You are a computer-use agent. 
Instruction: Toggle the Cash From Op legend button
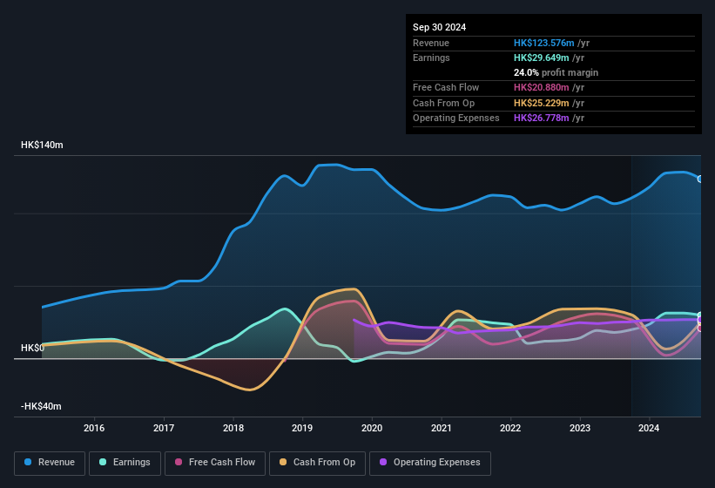pyautogui.click(x=317, y=463)
